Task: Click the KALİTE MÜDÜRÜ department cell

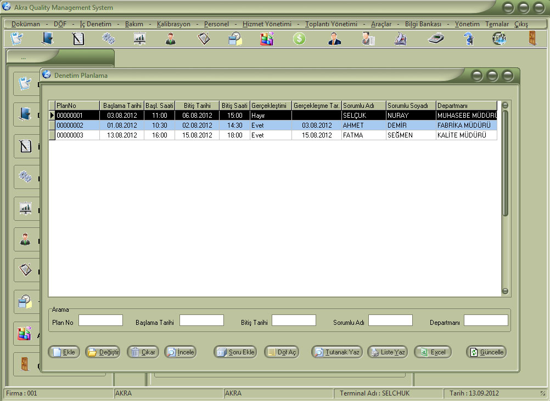Action: click(467, 135)
